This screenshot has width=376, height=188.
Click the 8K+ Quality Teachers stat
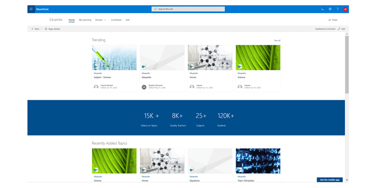tap(178, 120)
